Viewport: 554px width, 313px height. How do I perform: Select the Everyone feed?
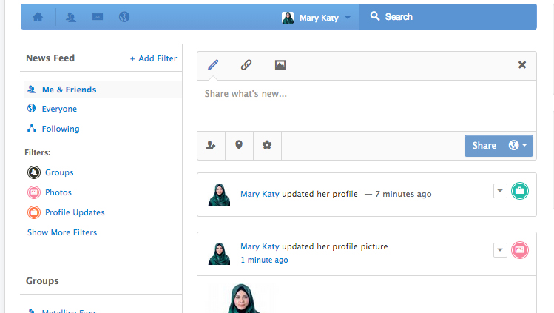(59, 109)
